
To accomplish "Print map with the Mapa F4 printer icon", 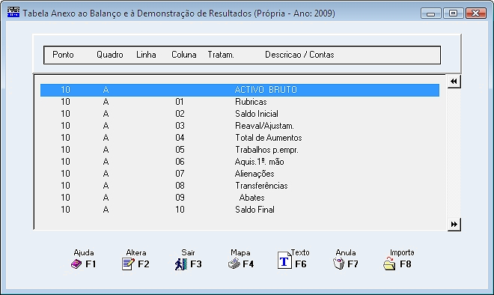I will pyautogui.click(x=234, y=264).
